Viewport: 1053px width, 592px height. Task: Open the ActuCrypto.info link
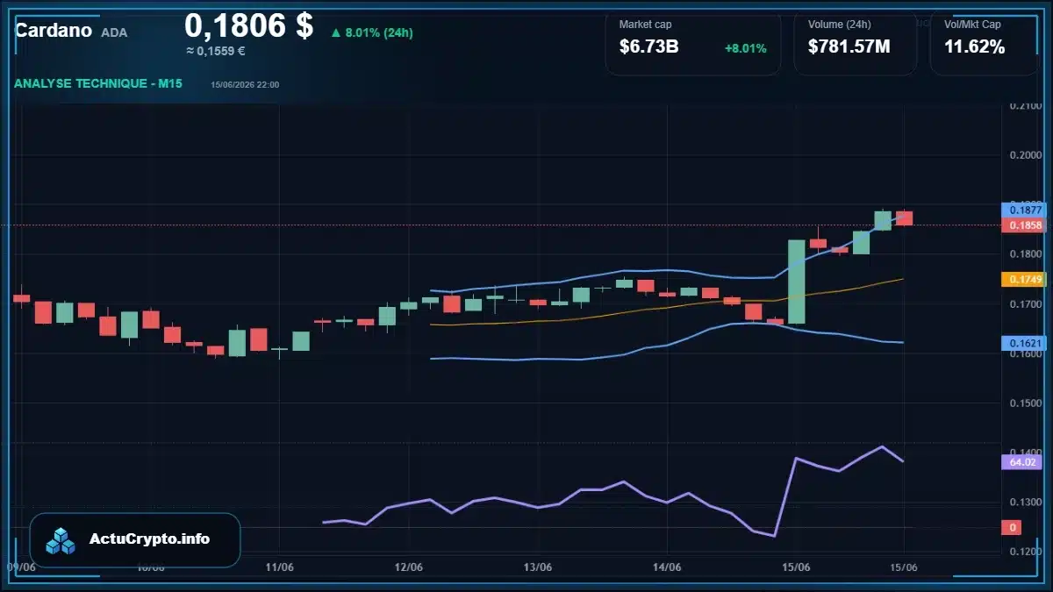[x=150, y=539]
